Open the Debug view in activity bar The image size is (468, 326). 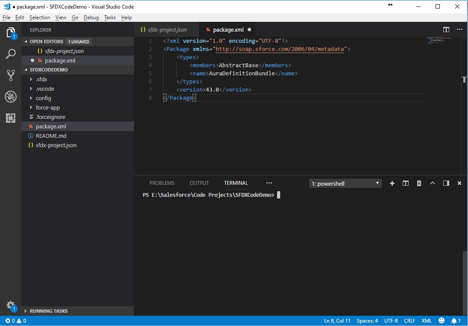[11, 97]
